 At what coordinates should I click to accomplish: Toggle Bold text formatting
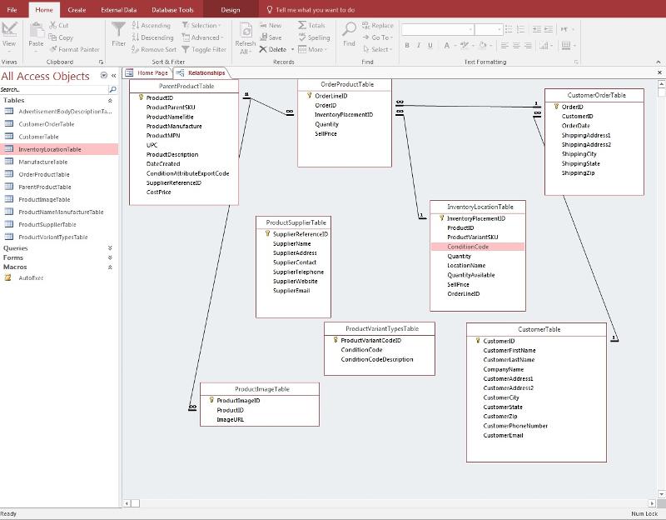pos(407,46)
